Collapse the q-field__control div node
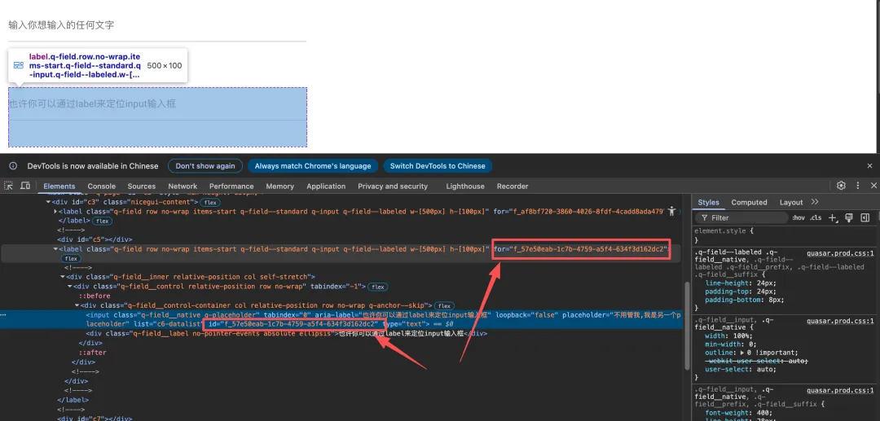Viewport: 880px width, 421px height. point(70,287)
